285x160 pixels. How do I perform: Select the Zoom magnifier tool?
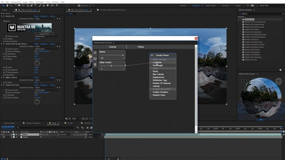(x=11, y=6)
